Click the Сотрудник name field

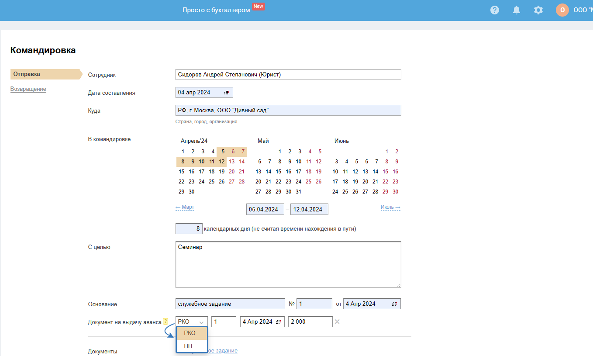point(288,75)
